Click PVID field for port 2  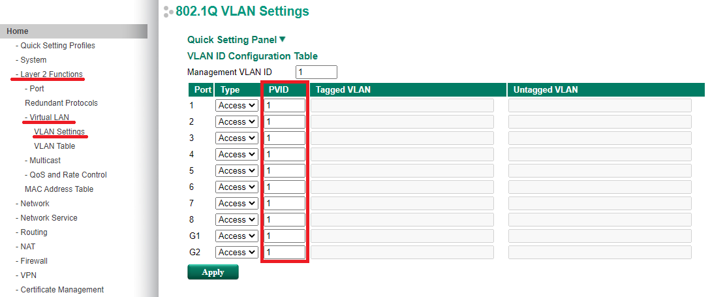[285, 121]
